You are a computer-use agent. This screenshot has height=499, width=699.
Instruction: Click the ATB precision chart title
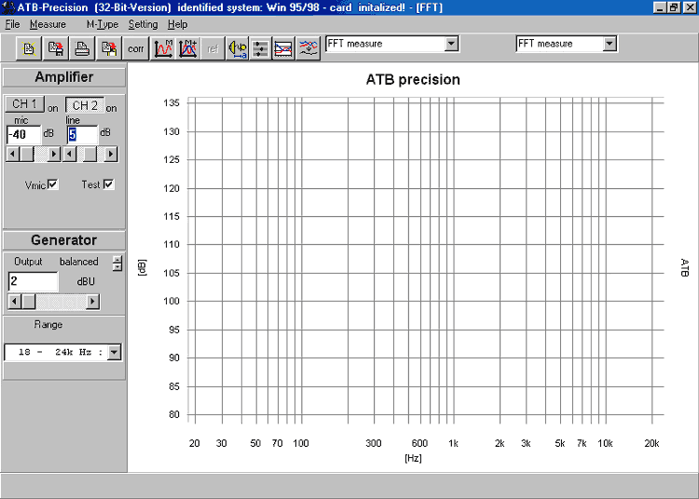tap(413, 80)
